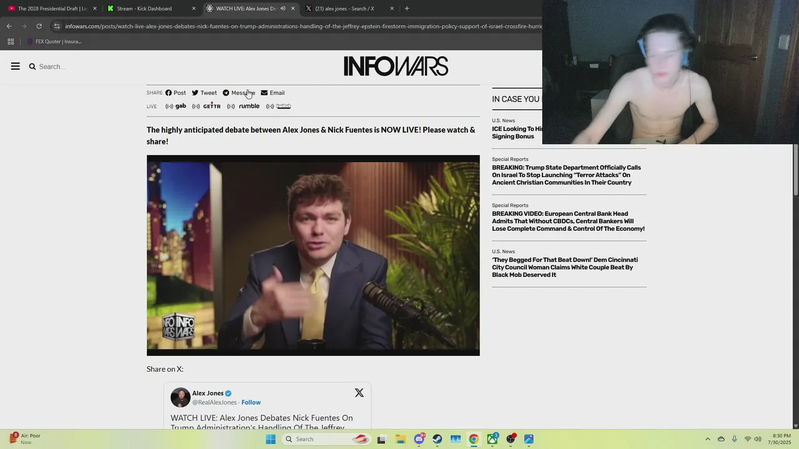799x449 pixels.
Task: Click the Infowars logo
Action: click(x=396, y=66)
